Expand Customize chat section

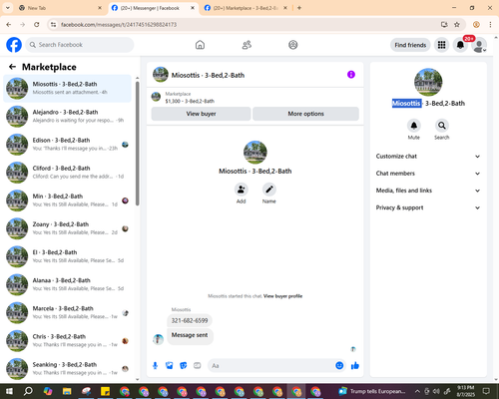(428, 157)
